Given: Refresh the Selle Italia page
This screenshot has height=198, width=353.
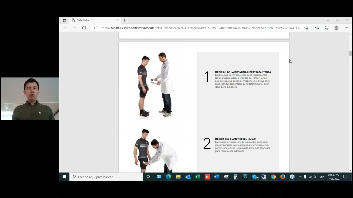Looking at the screenshot, I should [x=84, y=28].
